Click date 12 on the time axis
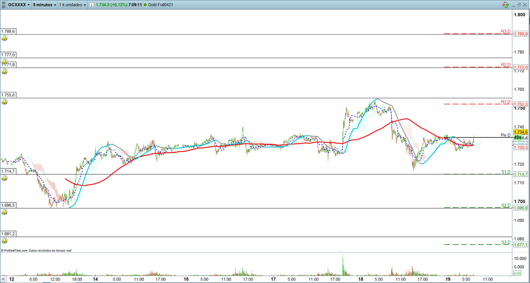This screenshot has height=283, width=530. click(11, 279)
